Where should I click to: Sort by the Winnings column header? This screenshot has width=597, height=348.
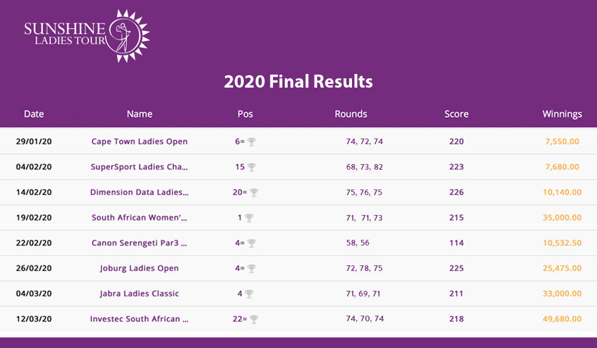[x=562, y=114]
